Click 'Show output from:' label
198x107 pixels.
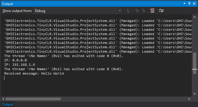[x=17, y=11]
